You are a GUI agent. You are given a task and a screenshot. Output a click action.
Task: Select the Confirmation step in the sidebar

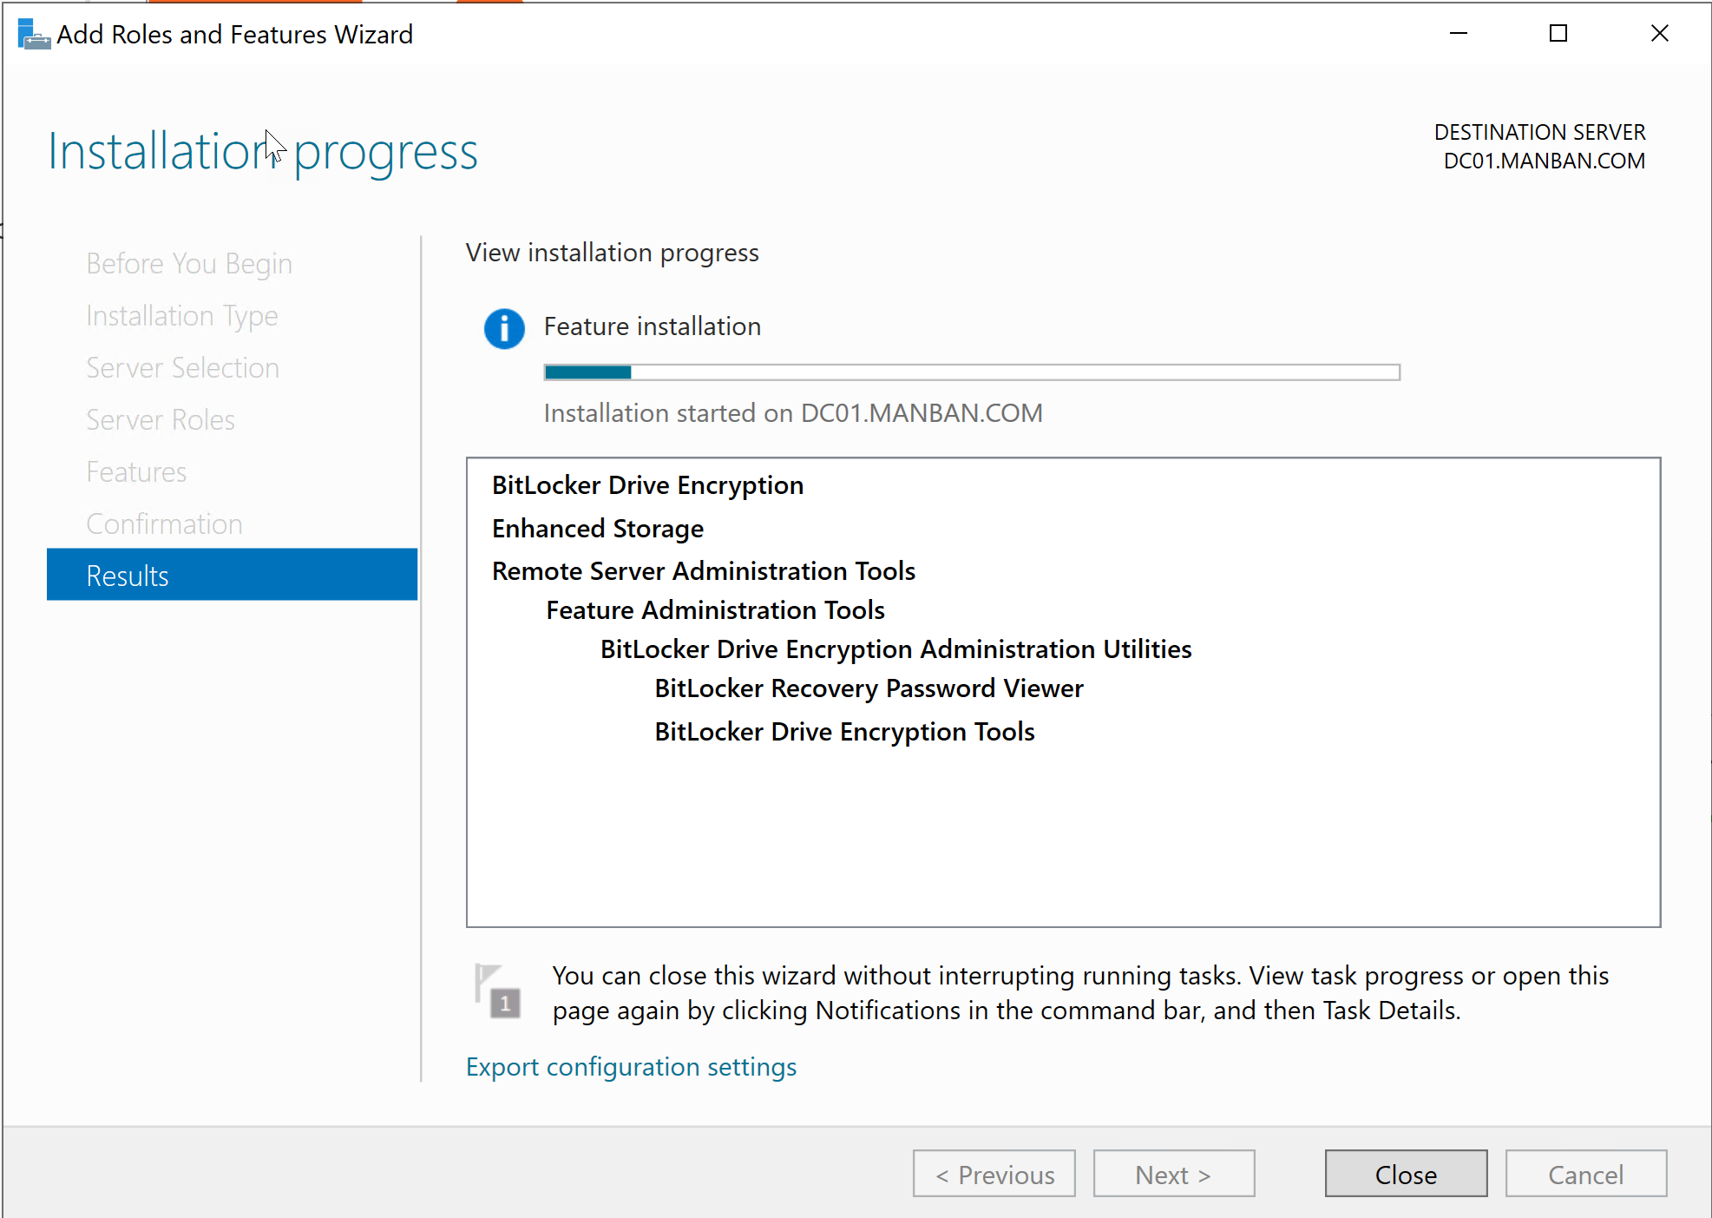[x=164, y=523]
